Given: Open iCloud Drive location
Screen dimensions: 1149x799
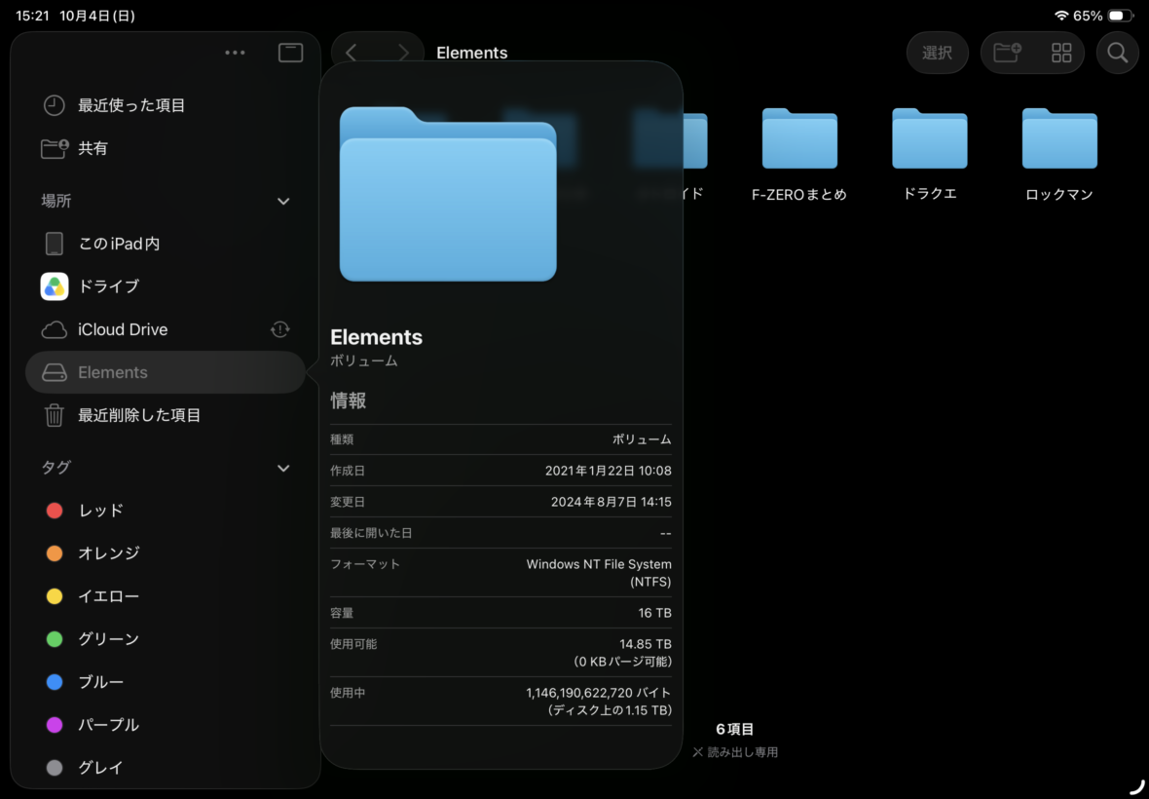Looking at the screenshot, I should pos(166,330).
